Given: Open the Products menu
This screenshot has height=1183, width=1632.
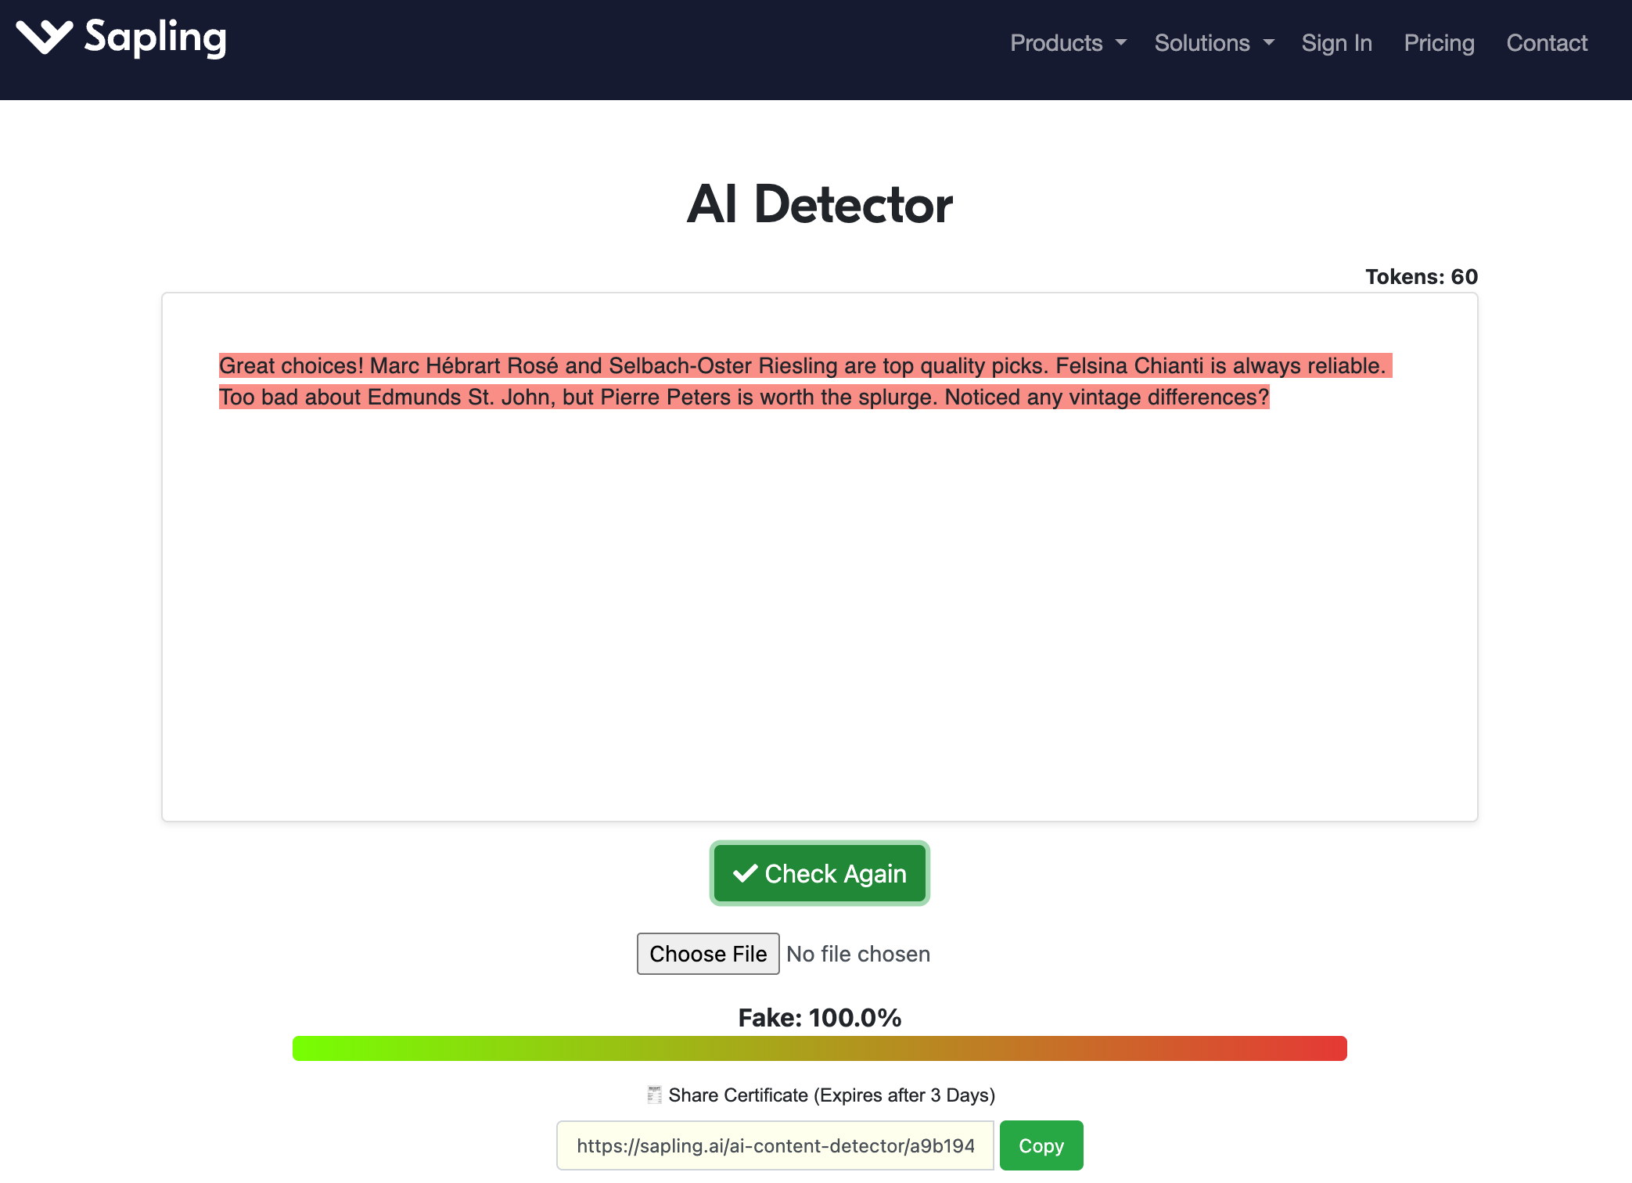Looking at the screenshot, I should click(1068, 43).
